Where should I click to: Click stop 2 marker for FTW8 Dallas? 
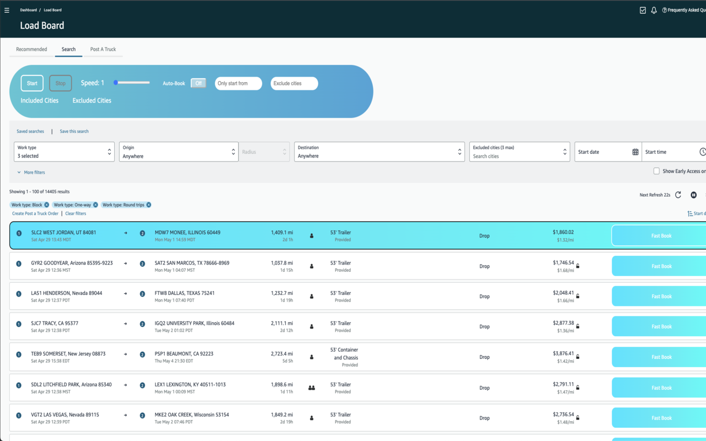point(142,294)
